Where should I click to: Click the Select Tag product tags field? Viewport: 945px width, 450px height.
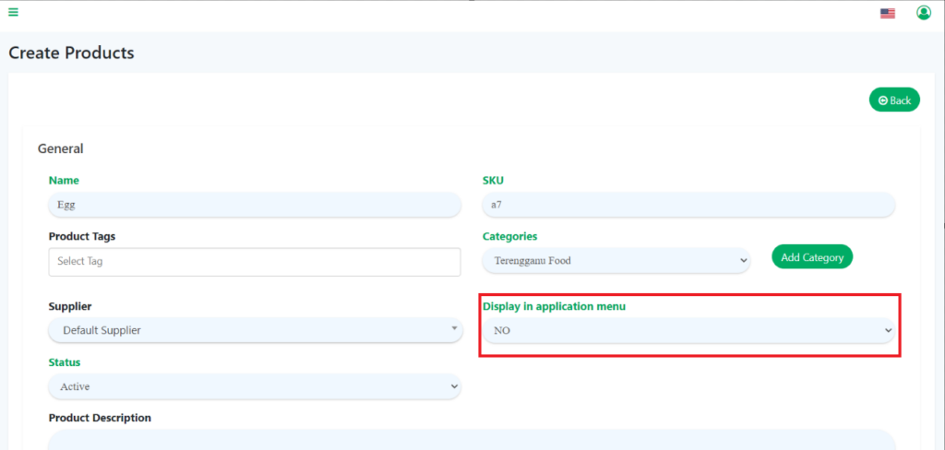pos(255,261)
